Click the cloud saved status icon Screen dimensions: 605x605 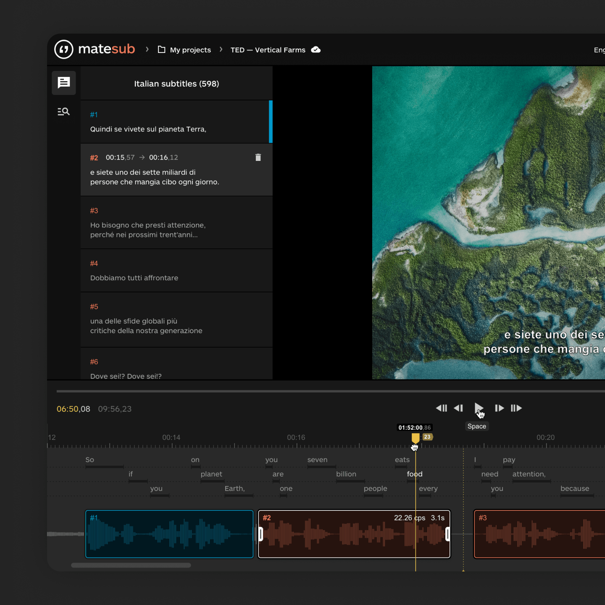316,50
